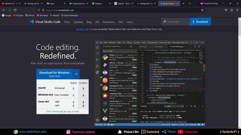Open the Updates nav item

point(78,22)
